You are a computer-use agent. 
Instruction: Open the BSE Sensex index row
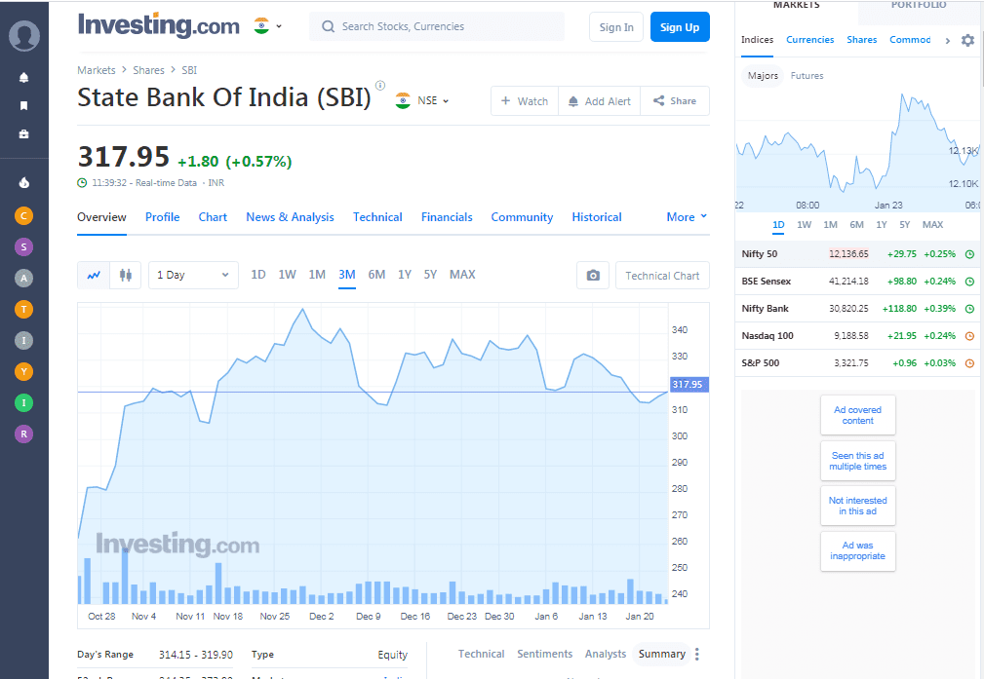pyautogui.click(x=858, y=282)
